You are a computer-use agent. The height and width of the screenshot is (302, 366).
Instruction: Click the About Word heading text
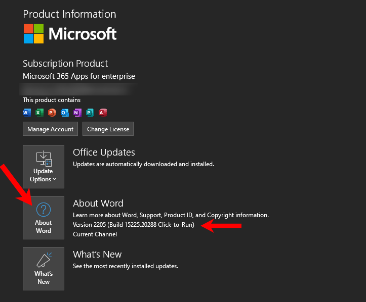[x=98, y=204]
